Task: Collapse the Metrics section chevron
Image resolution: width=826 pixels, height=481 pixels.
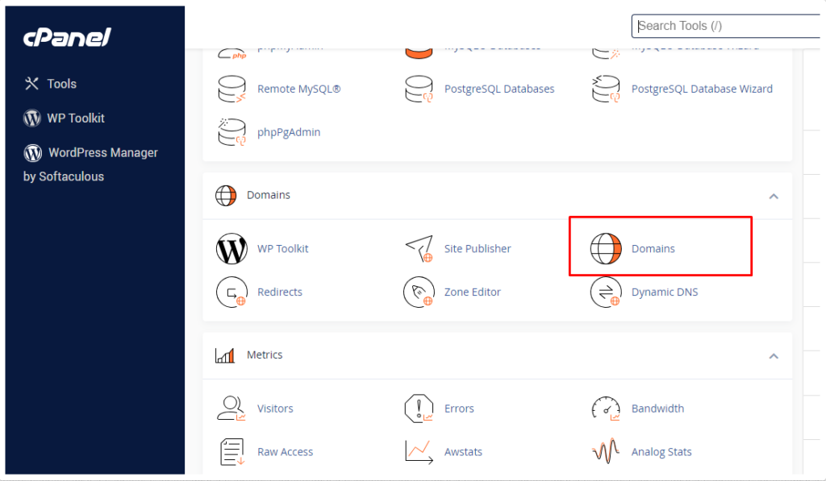Action: point(774,356)
